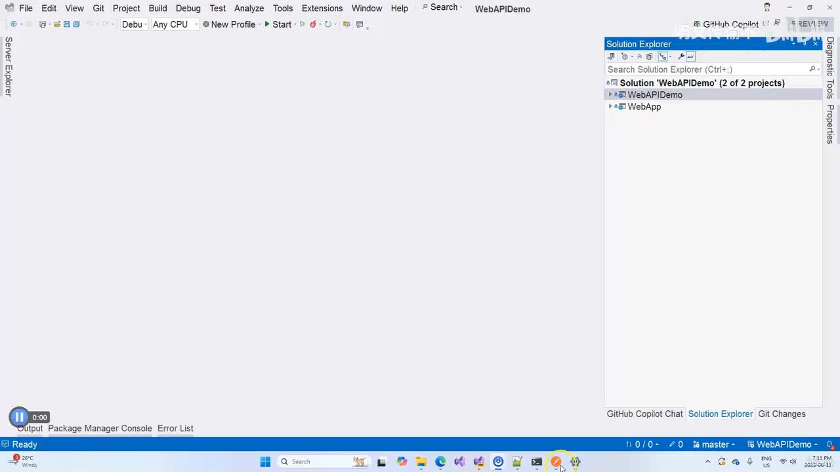Click the New Project toolbar icon
The image size is (840, 472).
click(43, 24)
